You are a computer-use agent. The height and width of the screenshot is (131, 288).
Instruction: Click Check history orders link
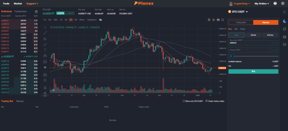[x=215, y=101]
